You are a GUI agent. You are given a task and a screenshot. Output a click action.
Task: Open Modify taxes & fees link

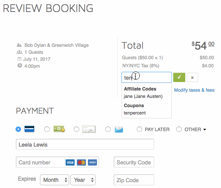(x=194, y=90)
